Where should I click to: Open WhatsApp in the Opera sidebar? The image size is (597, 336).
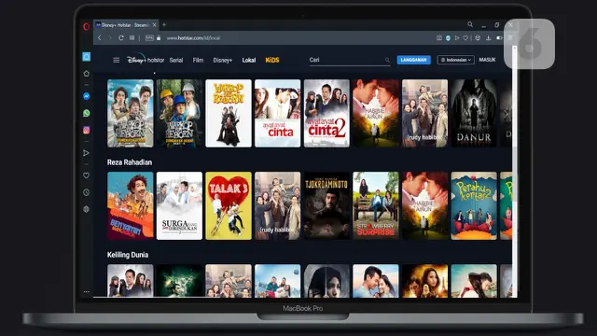click(87, 113)
